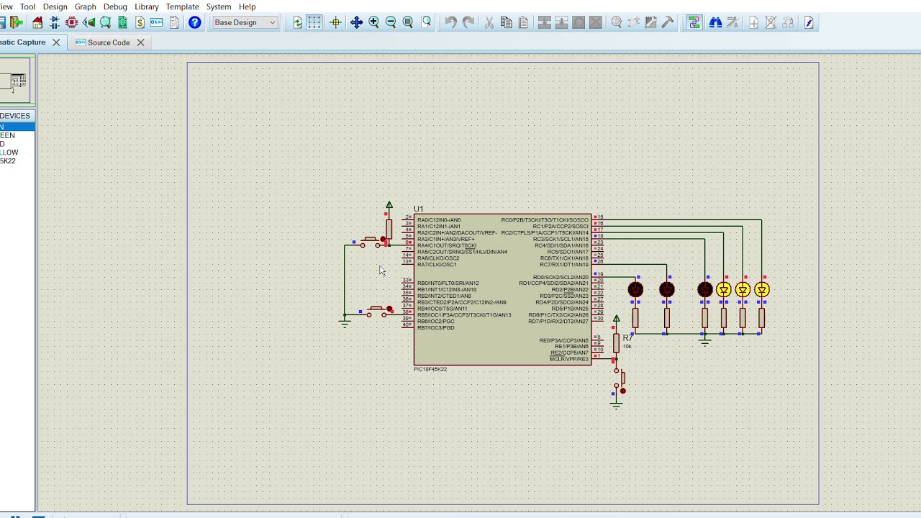This screenshot has height=518, width=921.
Task: Close the Source Code tab
Action: click(140, 42)
